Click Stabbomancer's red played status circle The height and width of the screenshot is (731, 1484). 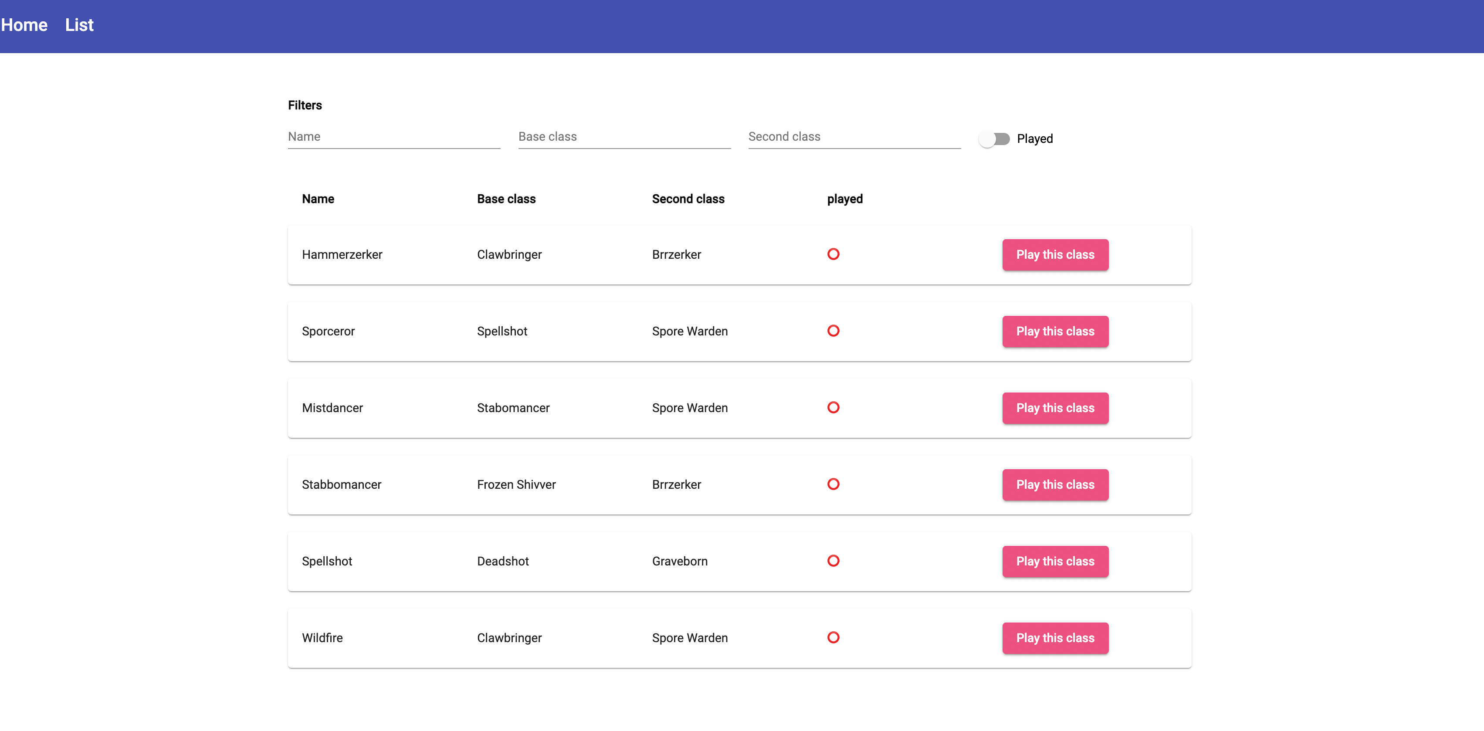(833, 484)
